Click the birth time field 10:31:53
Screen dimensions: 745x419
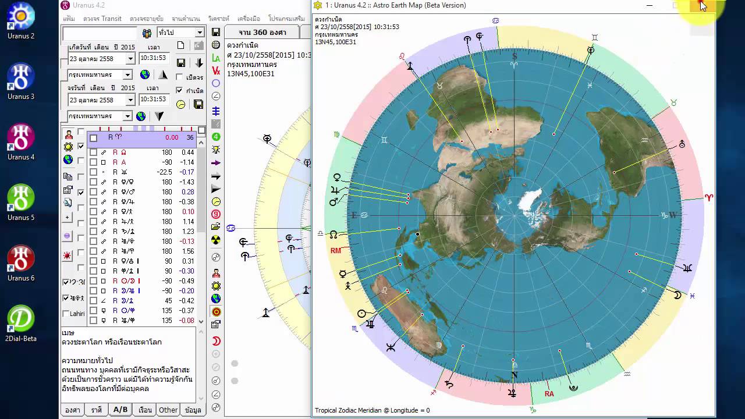click(154, 58)
